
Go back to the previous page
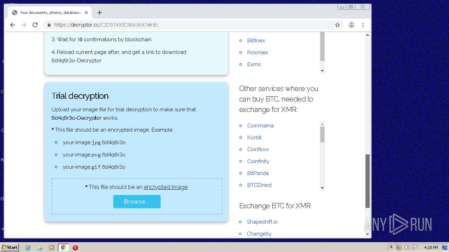point(13,25)
